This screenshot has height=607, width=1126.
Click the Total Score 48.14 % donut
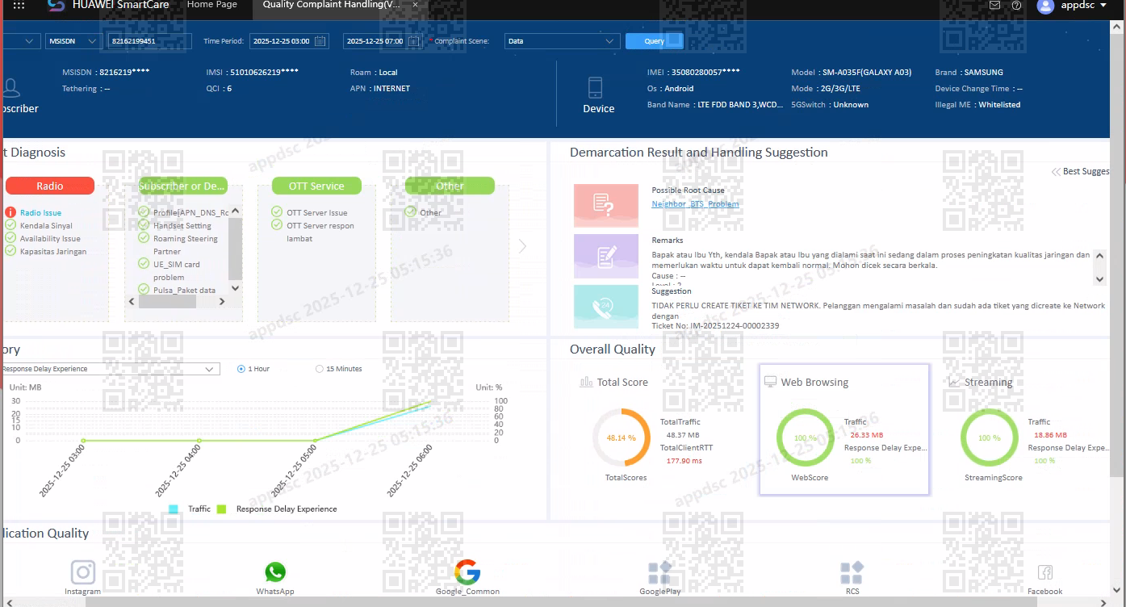tap(621, 437)
